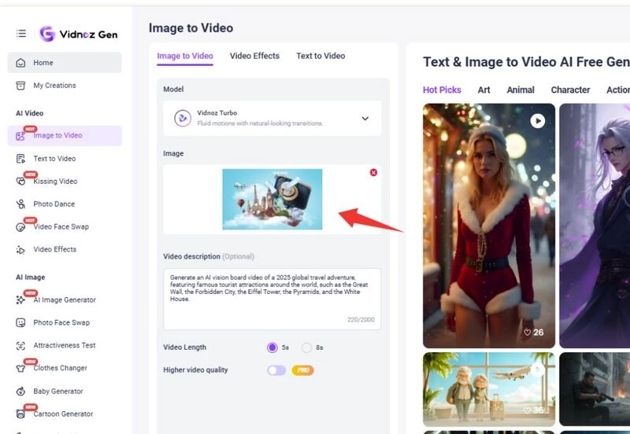Open Clothes Changer tool

[65, 368]
